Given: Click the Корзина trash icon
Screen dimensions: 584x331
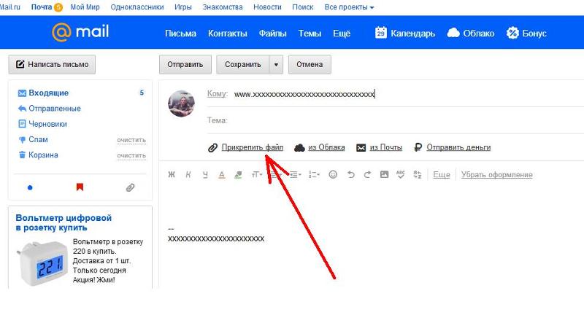Looking at the screenshot, I should (x=22, y=155).
